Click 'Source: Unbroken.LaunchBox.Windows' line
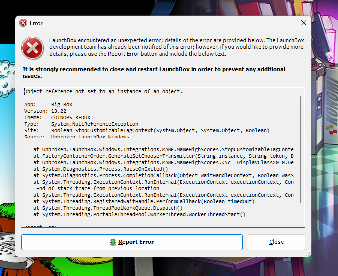This screenshot has height=276, width=338. click(77, 137)
